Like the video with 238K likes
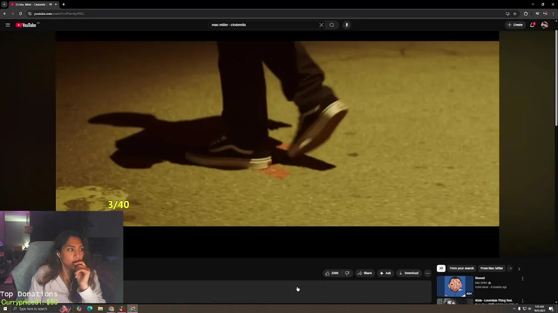Screen dimensions: 558x313 (x=332, y=273)
